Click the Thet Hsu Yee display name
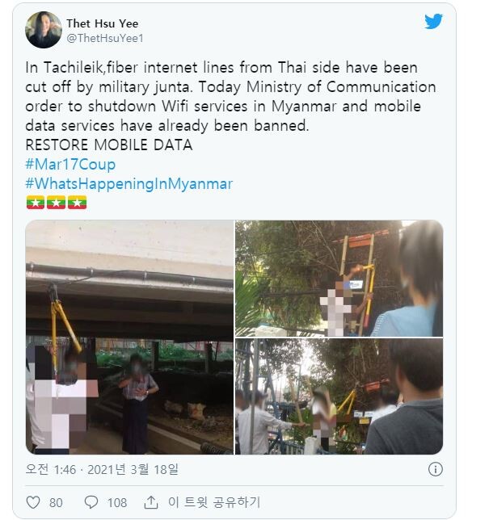493x520 pixels. [x=103, y=23]
